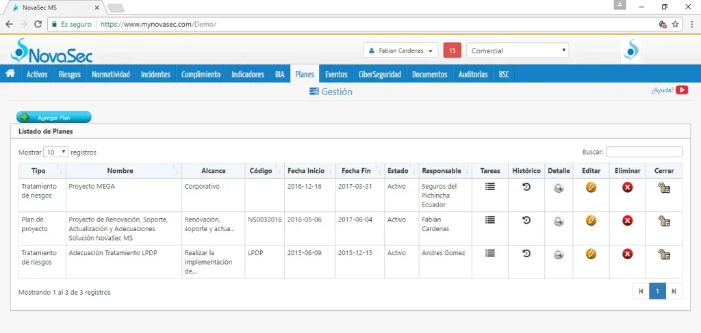Open the Cumplimiento menu

click(201, 74)
